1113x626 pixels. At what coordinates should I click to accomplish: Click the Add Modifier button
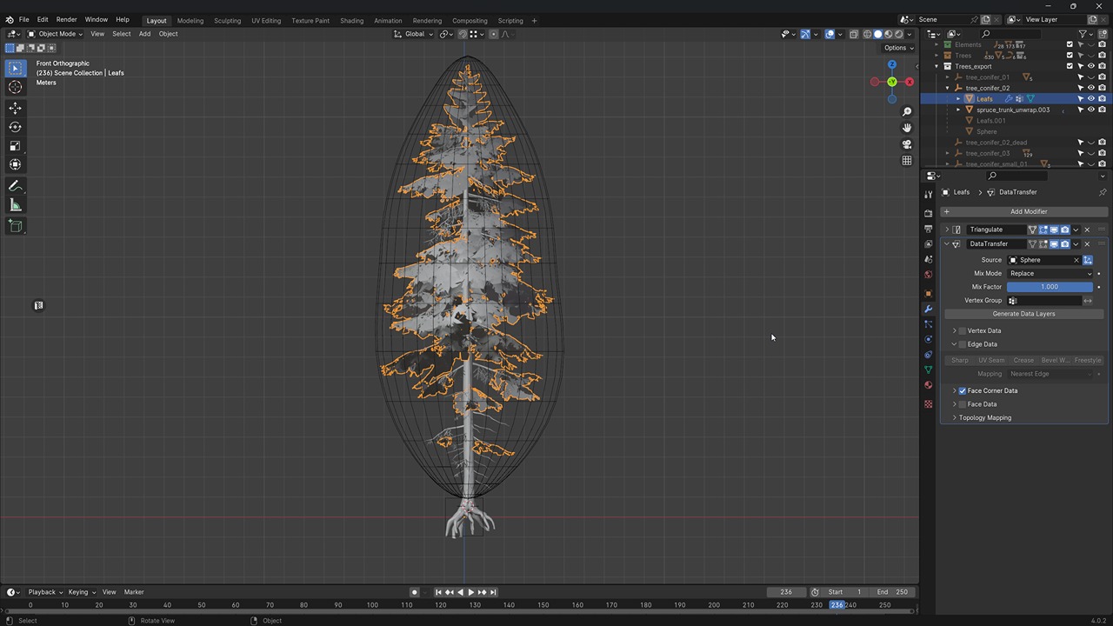[1029, 211]
